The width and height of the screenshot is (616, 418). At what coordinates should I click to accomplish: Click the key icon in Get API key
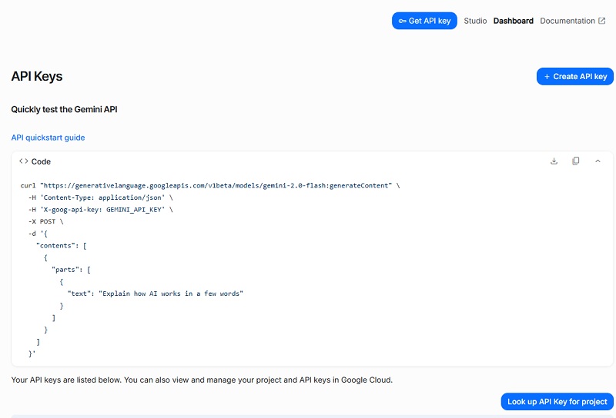pos(402,22)
